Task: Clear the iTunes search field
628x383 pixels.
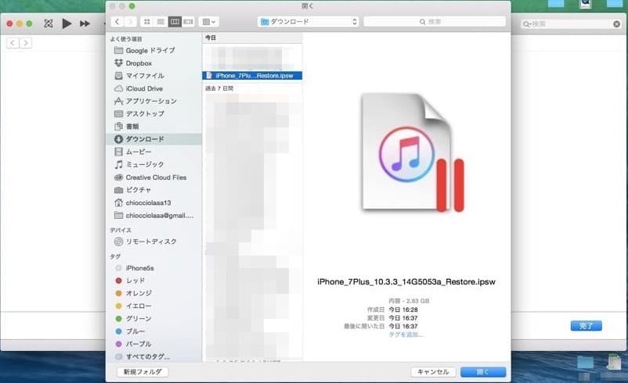Action: [617, 24]
